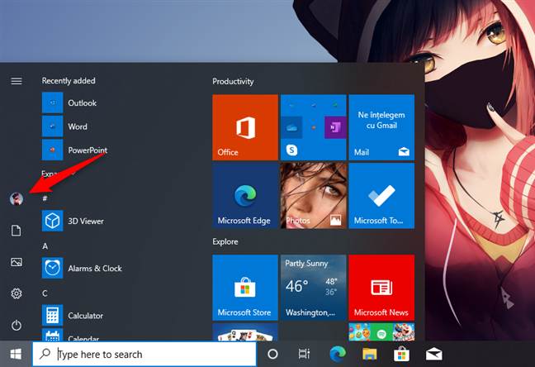Open Task View on the taskbar
Image resolution: width=535 pixels, height=367 pixels.
click(x=304, y=354)
